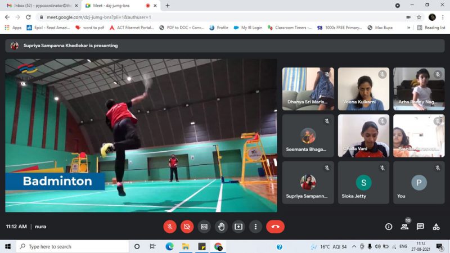Open a new browser tab
The width and height of the screenshot is (450, 253).
[168, 6]
